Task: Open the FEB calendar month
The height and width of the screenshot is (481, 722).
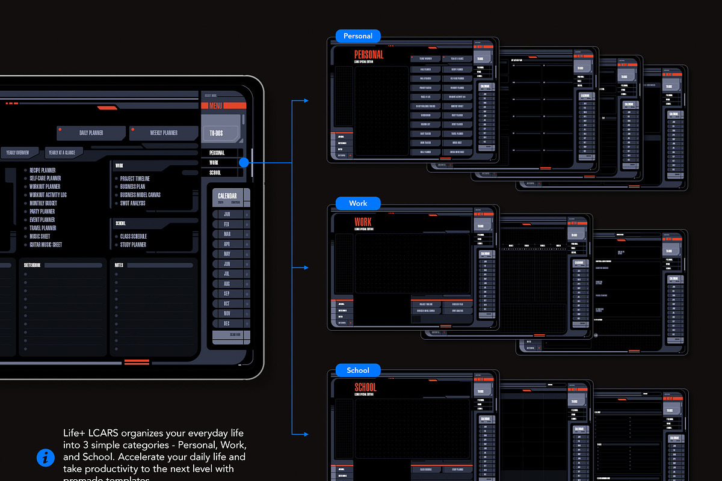Action: [x=231, y=224]
